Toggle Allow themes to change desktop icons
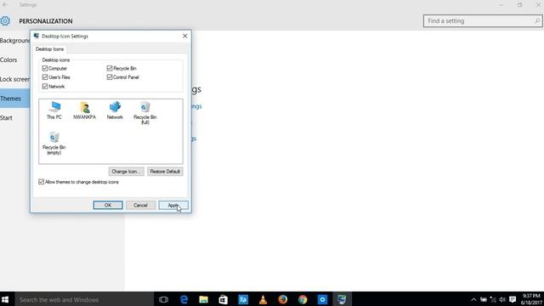The image size is (544, 306). [42, 182]
